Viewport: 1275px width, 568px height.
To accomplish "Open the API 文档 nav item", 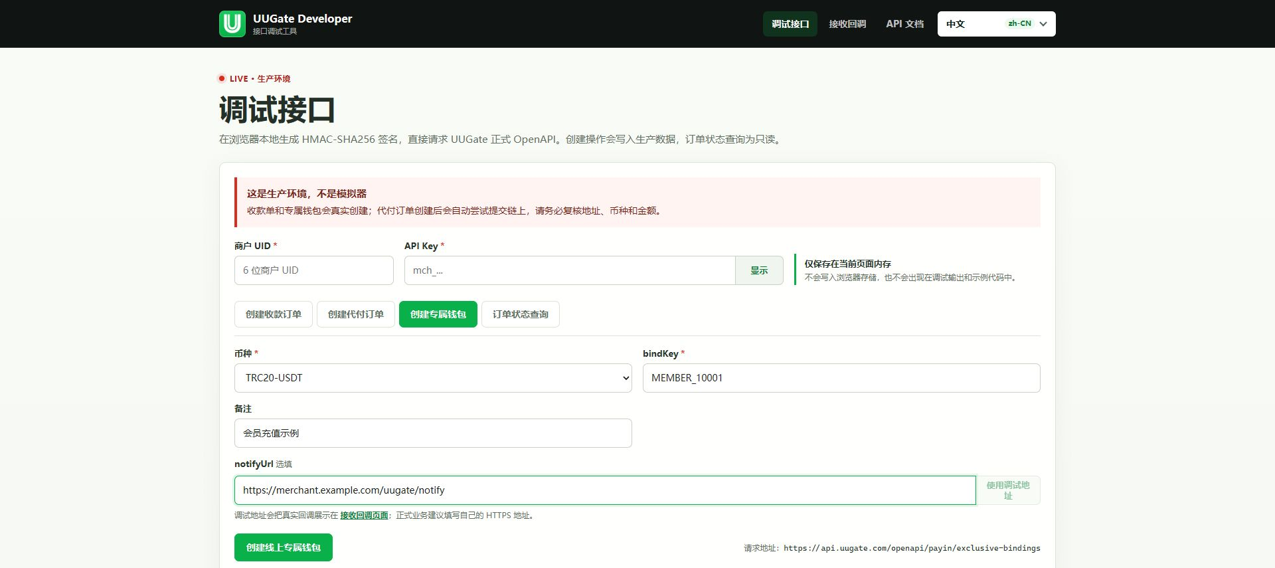I will tap(904, 24).
